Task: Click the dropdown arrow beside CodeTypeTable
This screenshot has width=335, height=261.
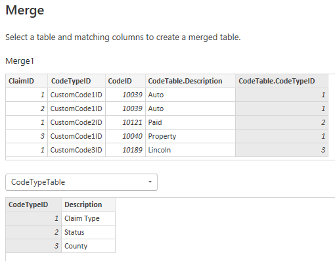Action: point(150,182)
